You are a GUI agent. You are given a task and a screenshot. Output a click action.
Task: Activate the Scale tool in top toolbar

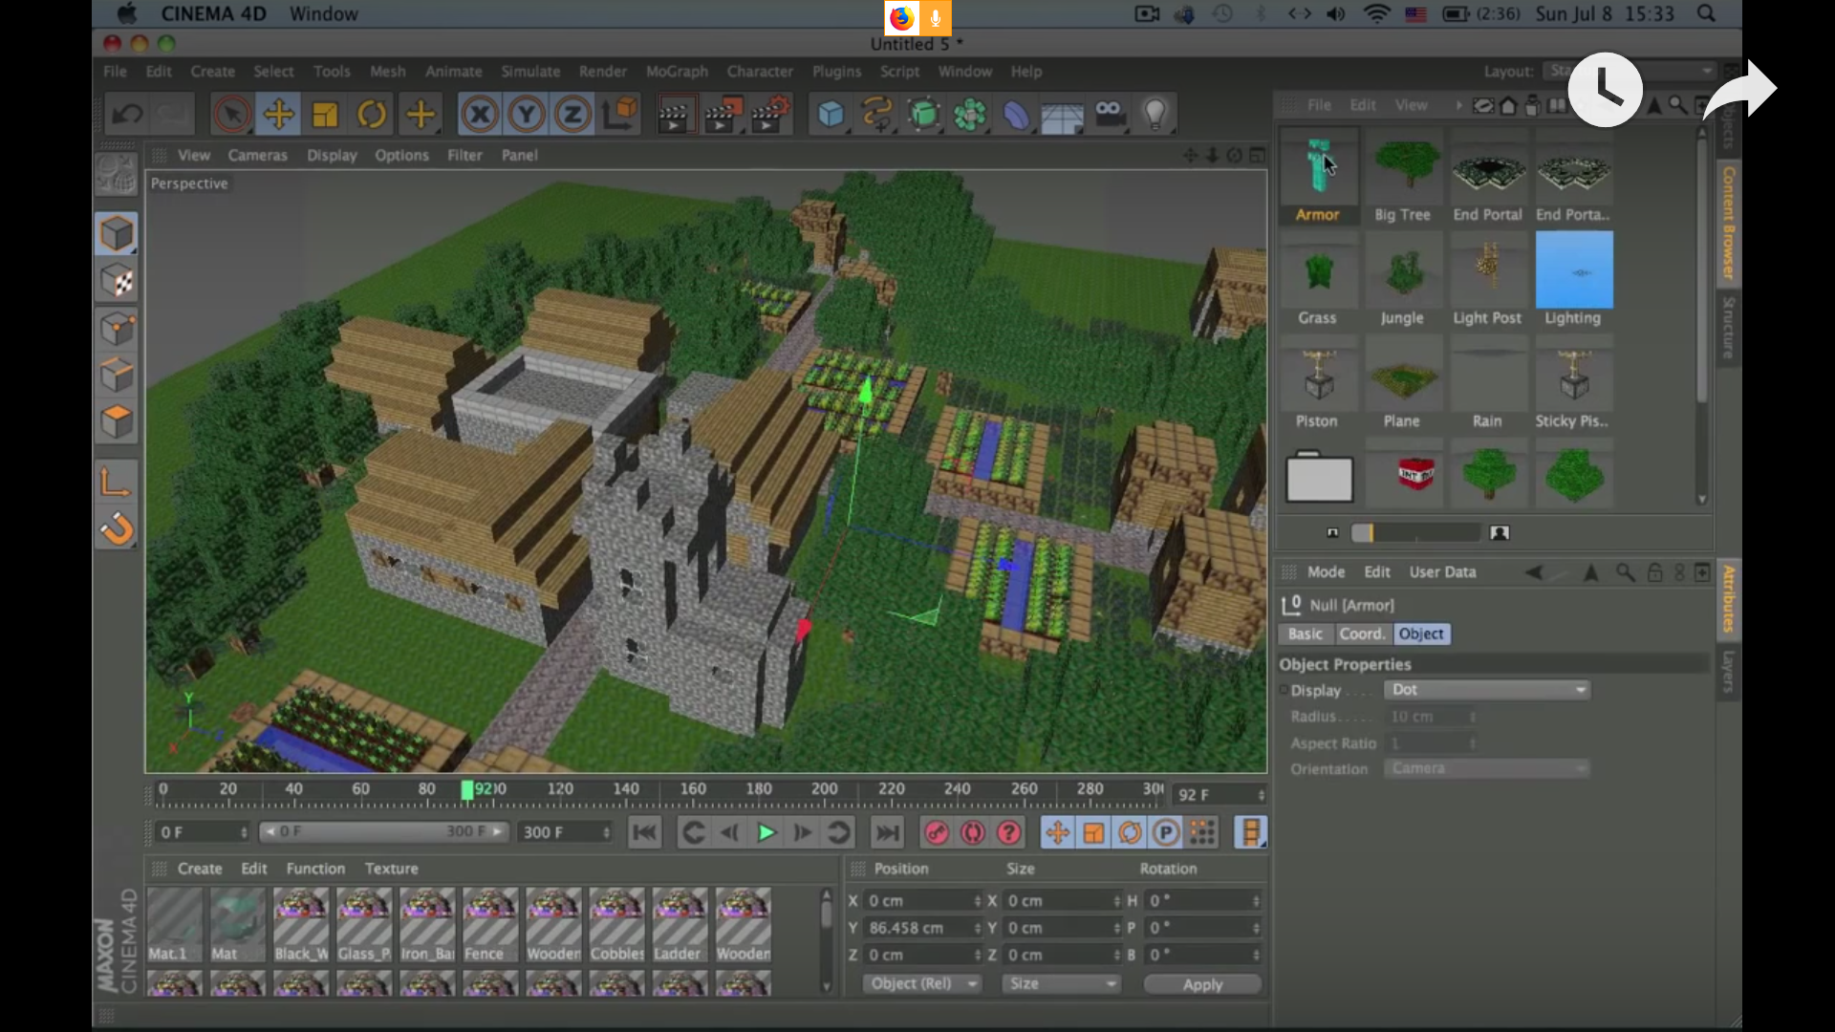point(325,115)
